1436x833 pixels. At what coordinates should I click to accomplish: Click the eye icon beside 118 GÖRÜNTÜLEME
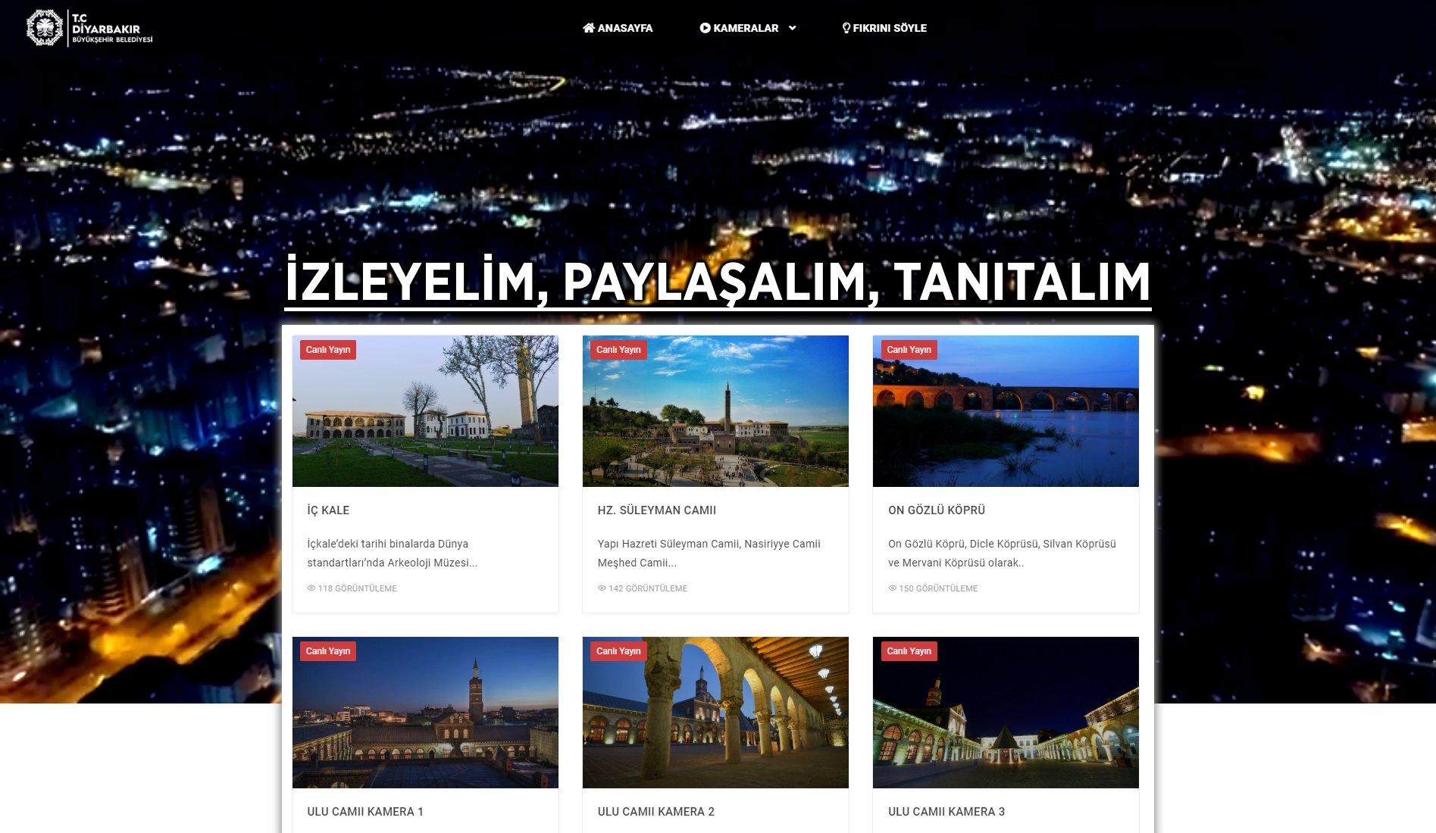coord(311,588)
